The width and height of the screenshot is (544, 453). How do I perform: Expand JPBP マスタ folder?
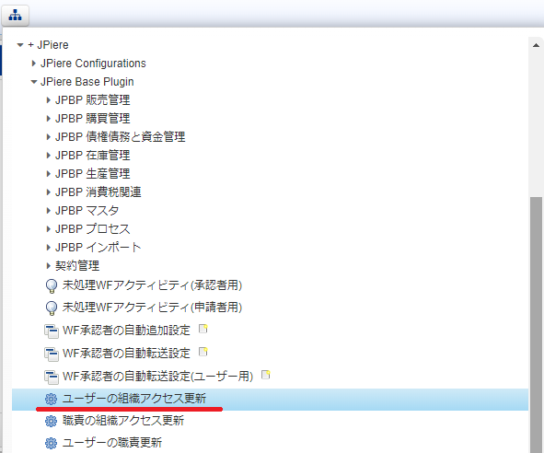click(x=49, y=210)
